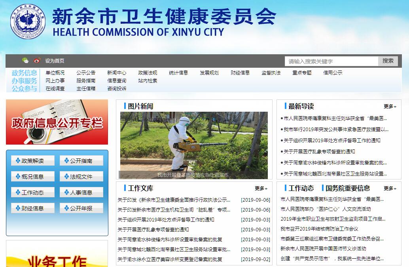Click 更多+ beside 国务院重要信息 tab
409x267 pixels.
pos(390,188)
